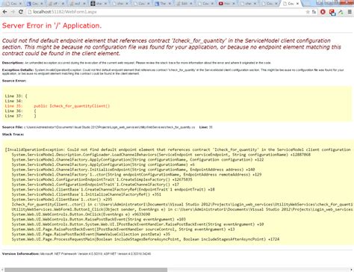Screen dimensions: 354x272
Task: Click the 'Version Information:' label
Action: [x=21, y=254]
